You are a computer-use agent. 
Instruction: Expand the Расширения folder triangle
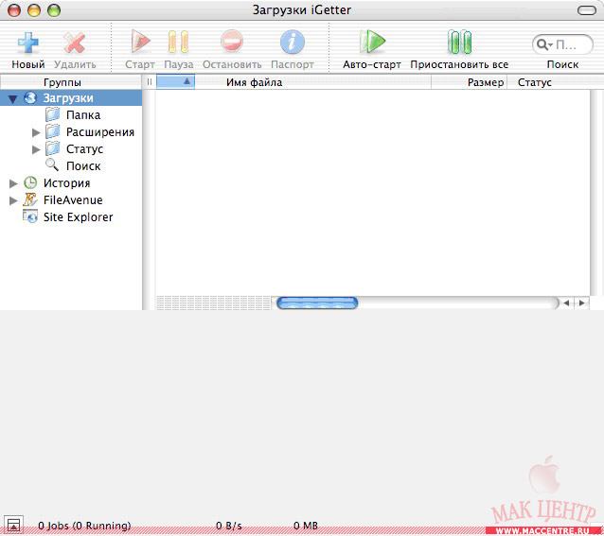36,132
